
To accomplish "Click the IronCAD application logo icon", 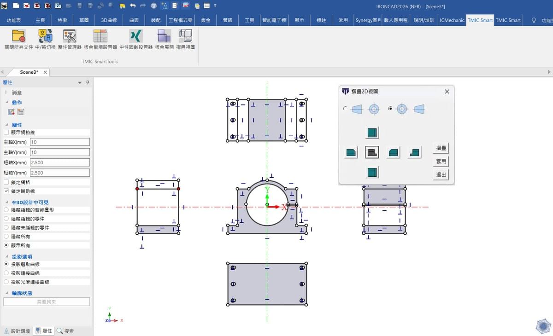I will [5, 6].
